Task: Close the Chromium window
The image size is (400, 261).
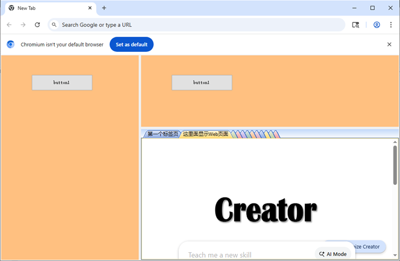Action: click(390, 8)
